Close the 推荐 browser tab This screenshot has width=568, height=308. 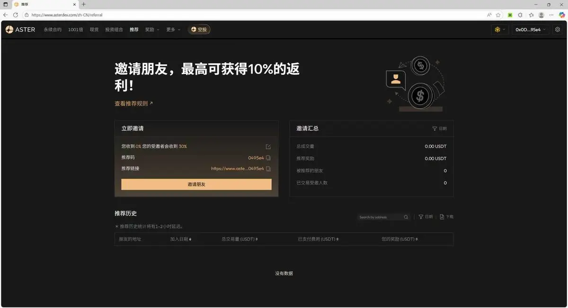pos(74,4)
